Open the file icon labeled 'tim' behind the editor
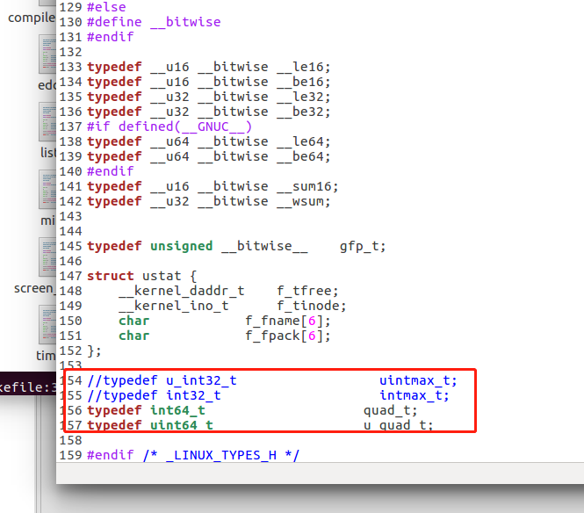The image size is (584, 513). click(47, 324)
